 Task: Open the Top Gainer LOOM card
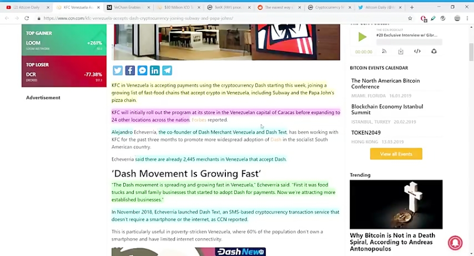click(x=64, y=40)
